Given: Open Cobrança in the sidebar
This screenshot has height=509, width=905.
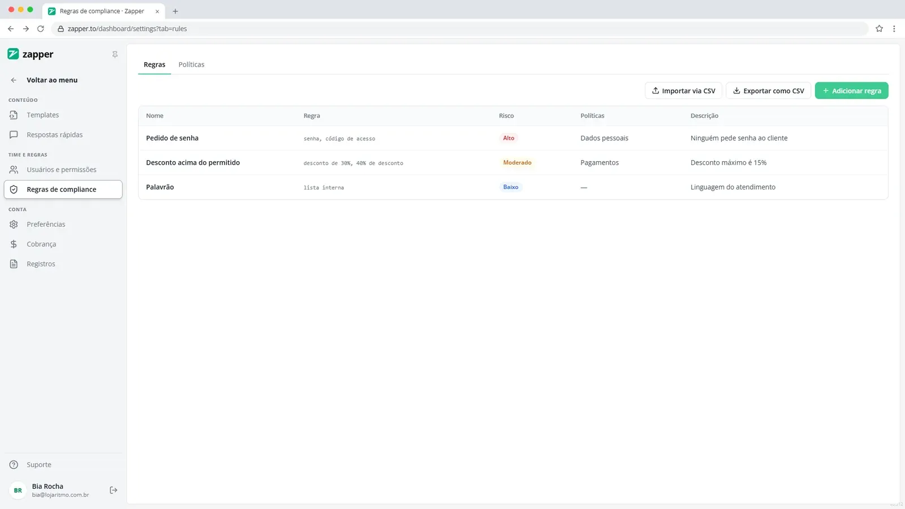Looking at the screenshot, I should point(63,244).
